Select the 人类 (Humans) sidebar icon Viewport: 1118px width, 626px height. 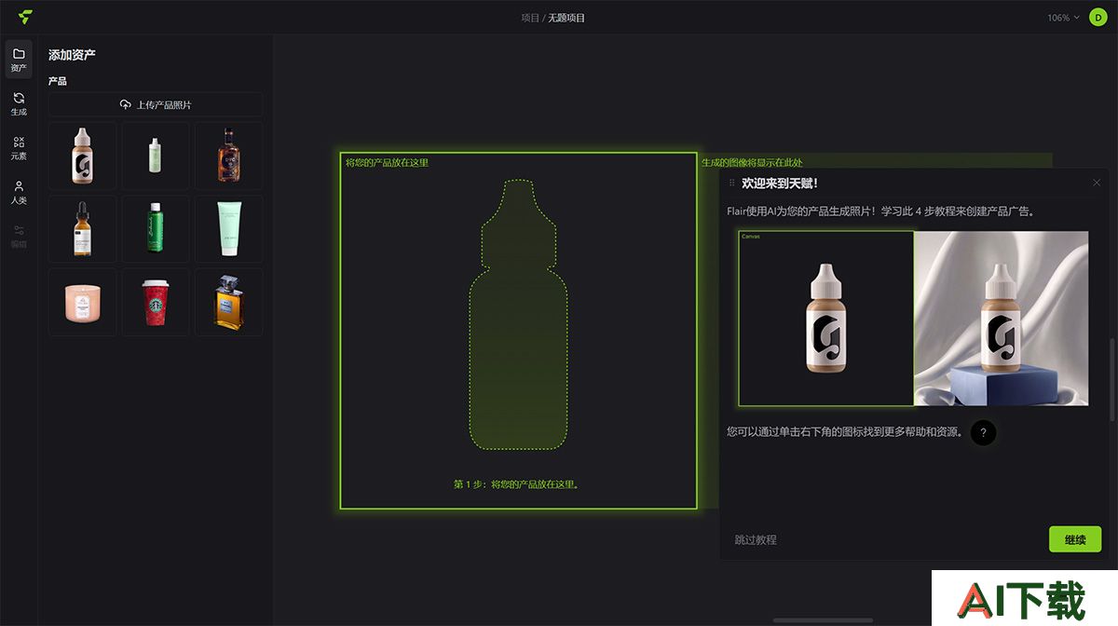[19, 192]
